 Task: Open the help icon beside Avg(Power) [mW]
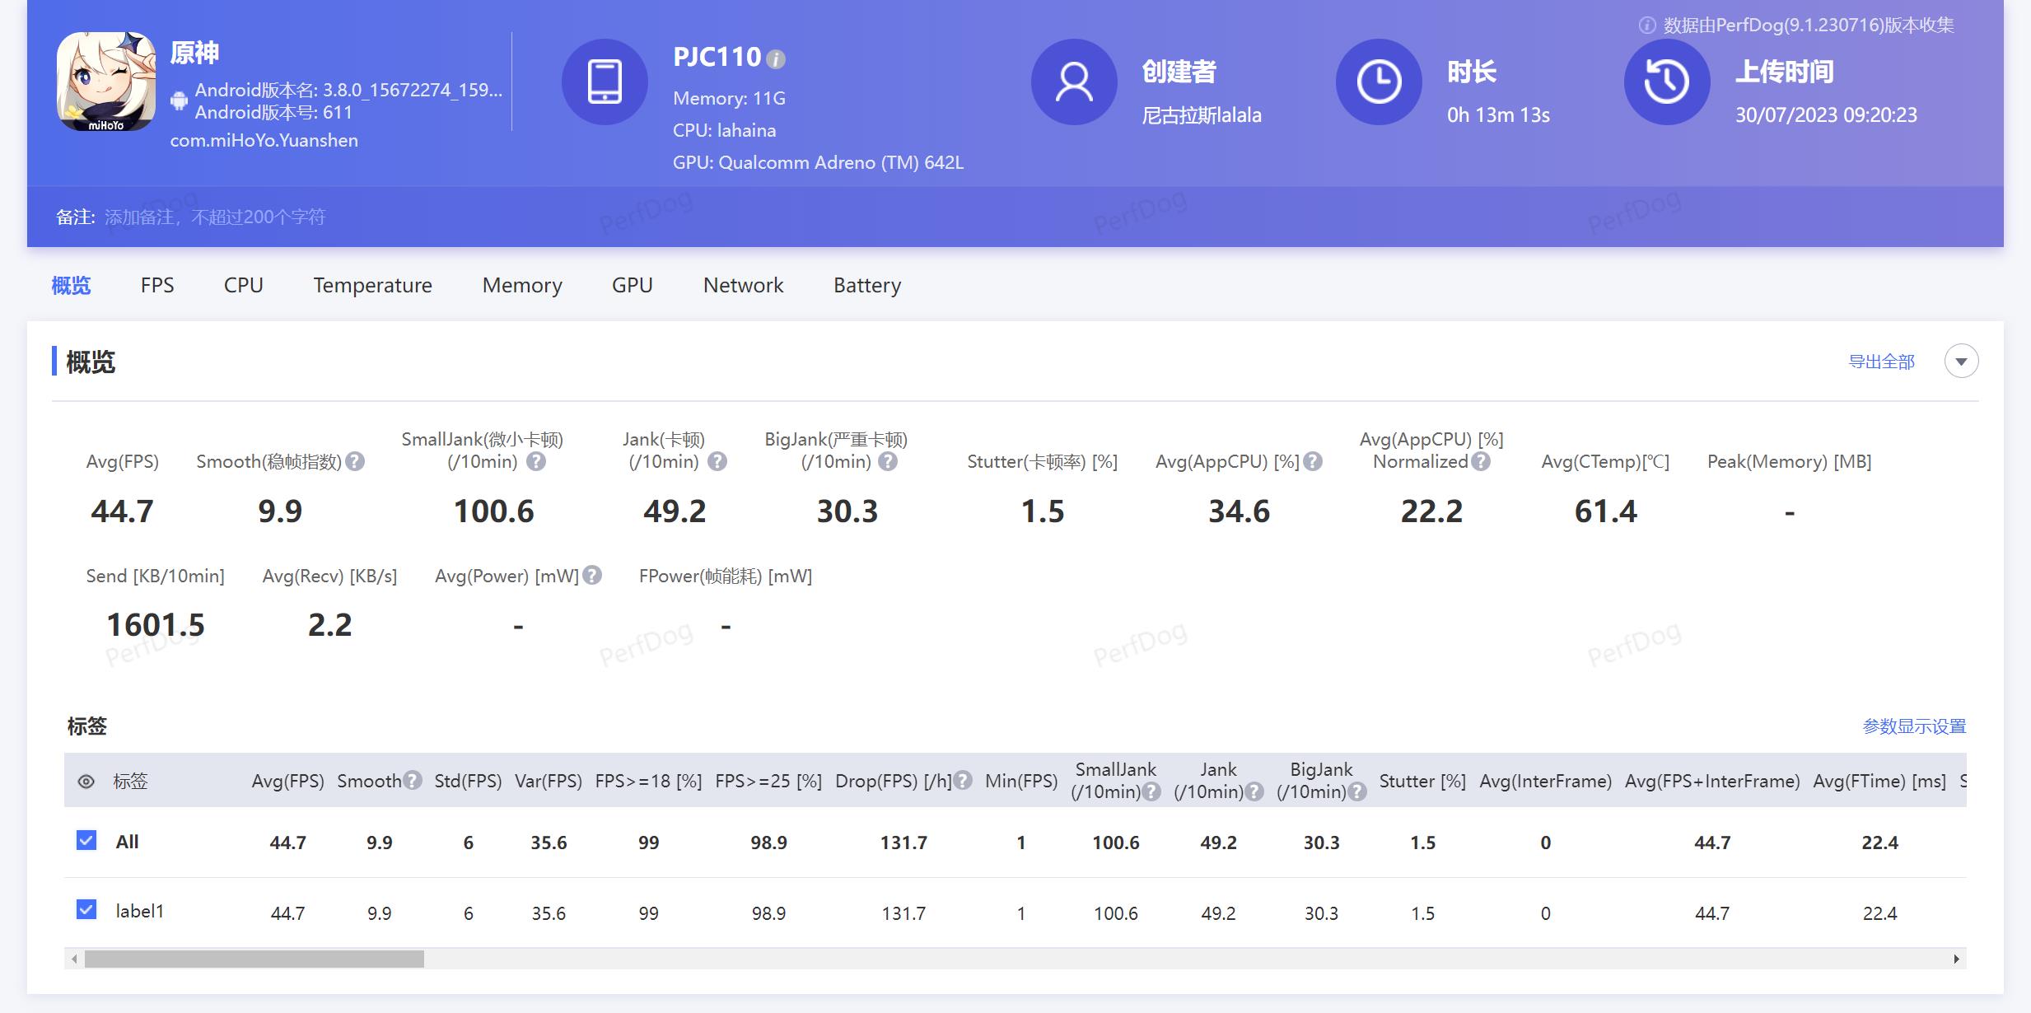(592, 575)
